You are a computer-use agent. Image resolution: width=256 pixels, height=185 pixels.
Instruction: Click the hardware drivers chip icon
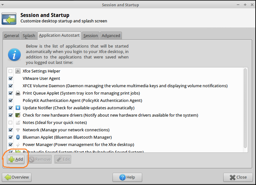click(x=18, y=115)
